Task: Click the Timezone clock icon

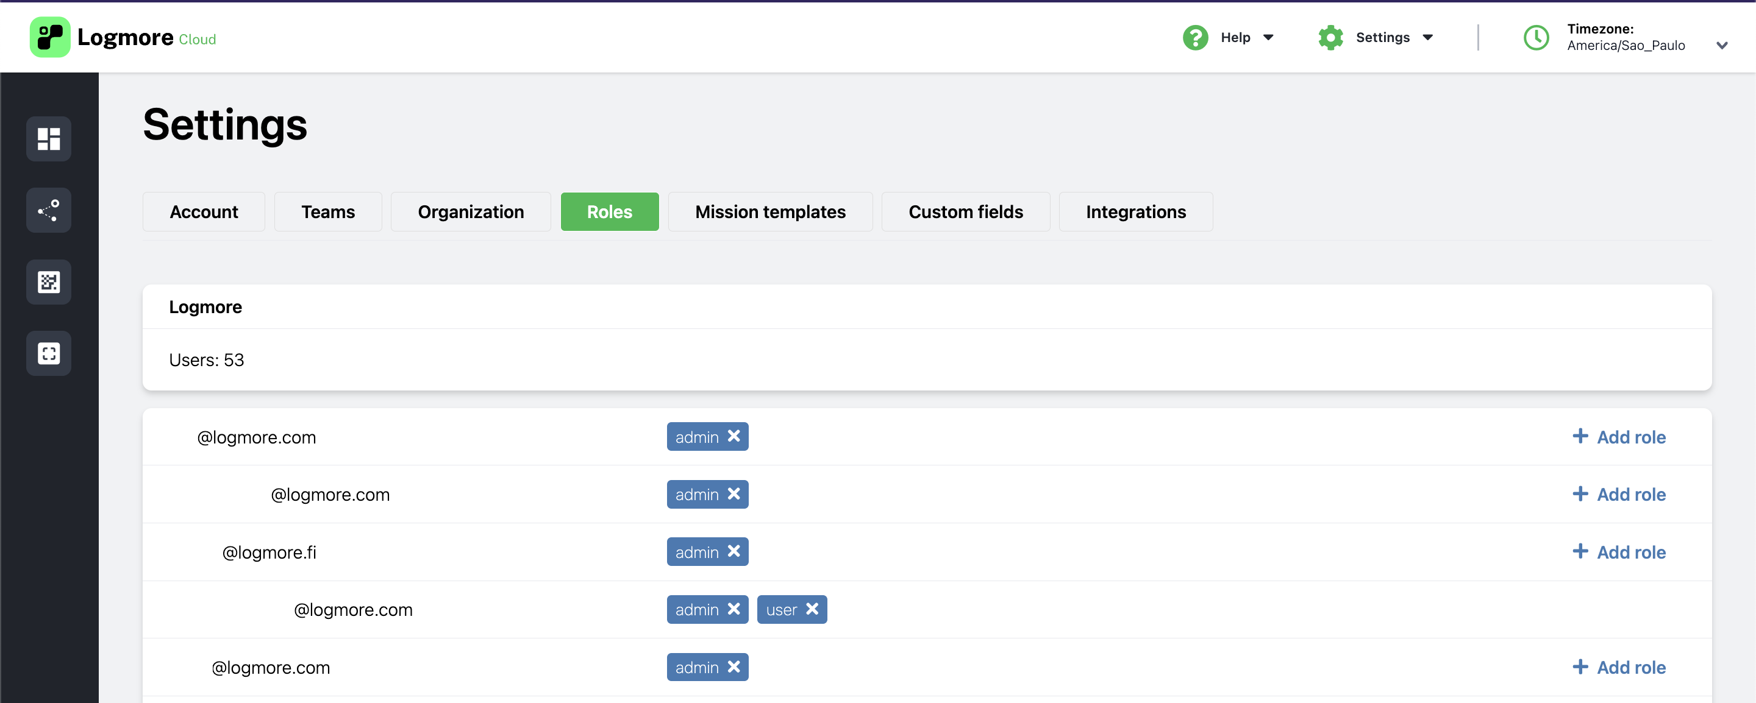Action: click(x=1536, y=38)
